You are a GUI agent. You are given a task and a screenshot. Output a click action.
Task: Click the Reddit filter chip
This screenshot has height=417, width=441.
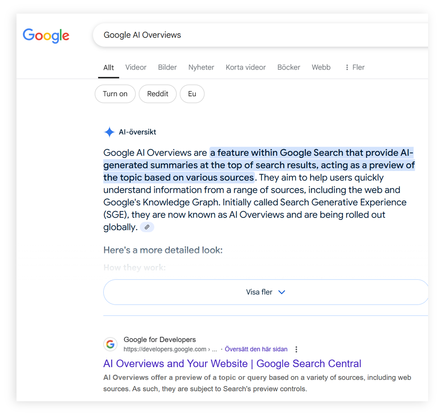tap(158, 94)
